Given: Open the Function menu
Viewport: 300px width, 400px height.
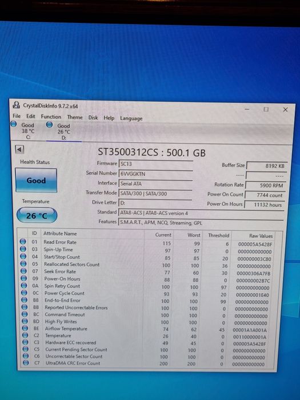Looking at the screenshot, I should coord(51,117).
